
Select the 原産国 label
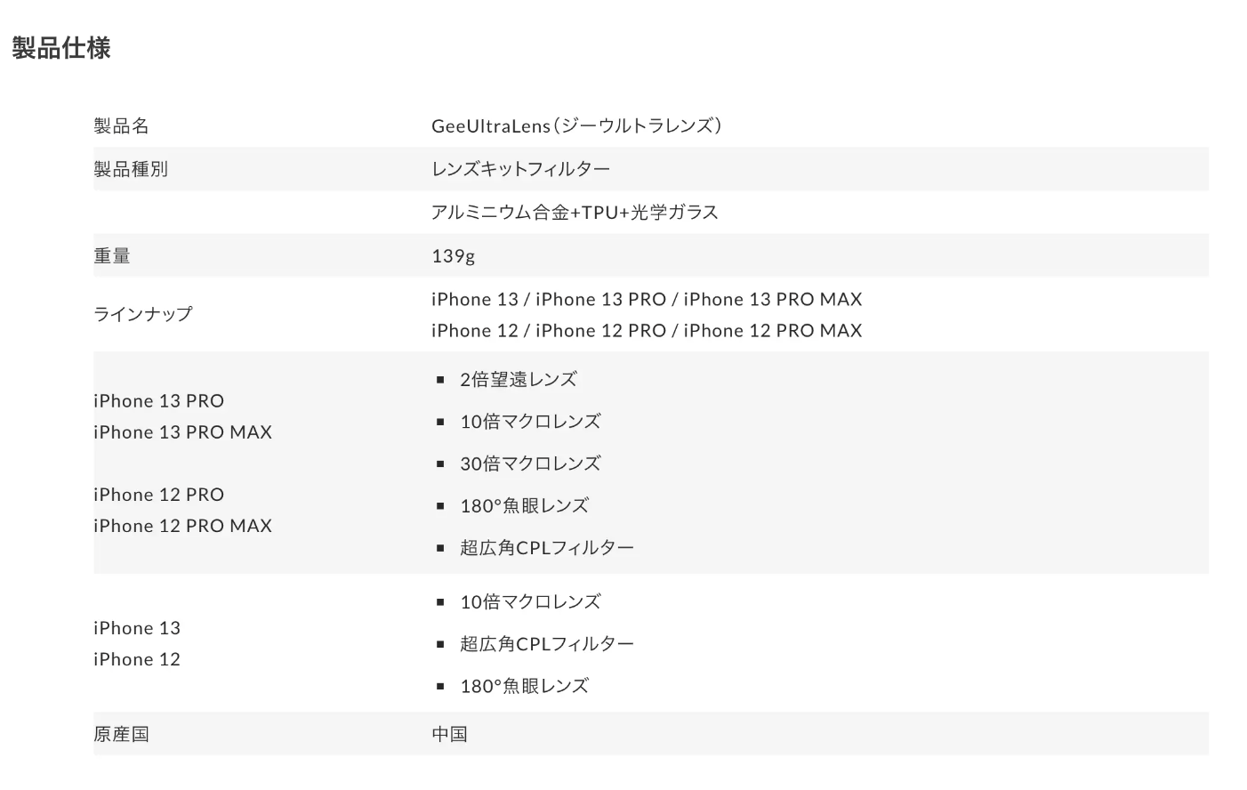point(121,735)
